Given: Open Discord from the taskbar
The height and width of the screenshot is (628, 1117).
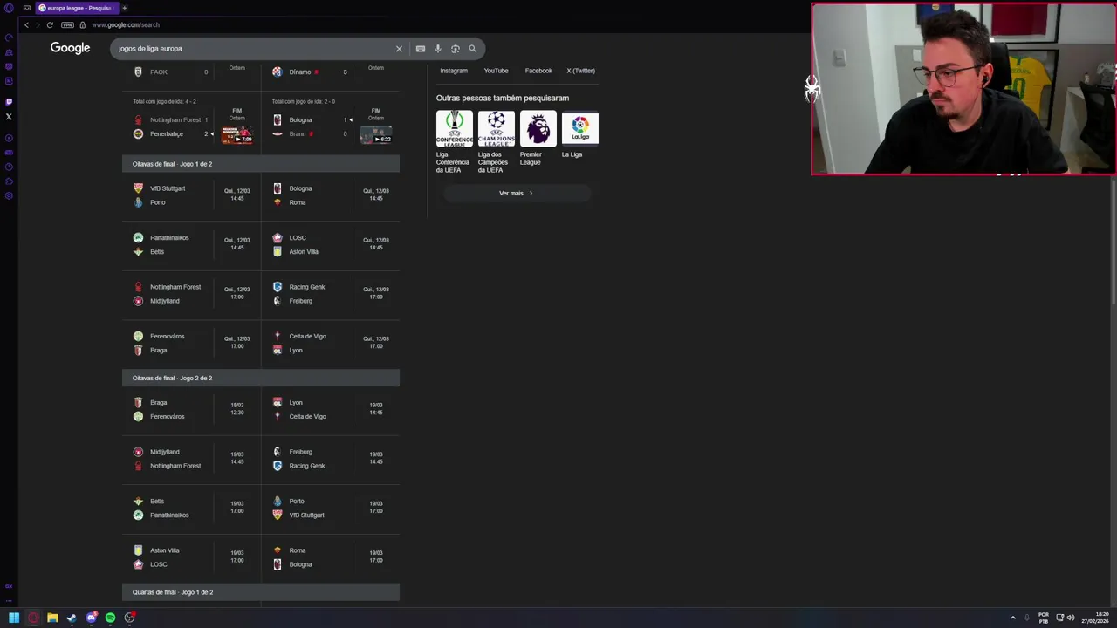Looking at the screenshot, I should click(91, 618).
